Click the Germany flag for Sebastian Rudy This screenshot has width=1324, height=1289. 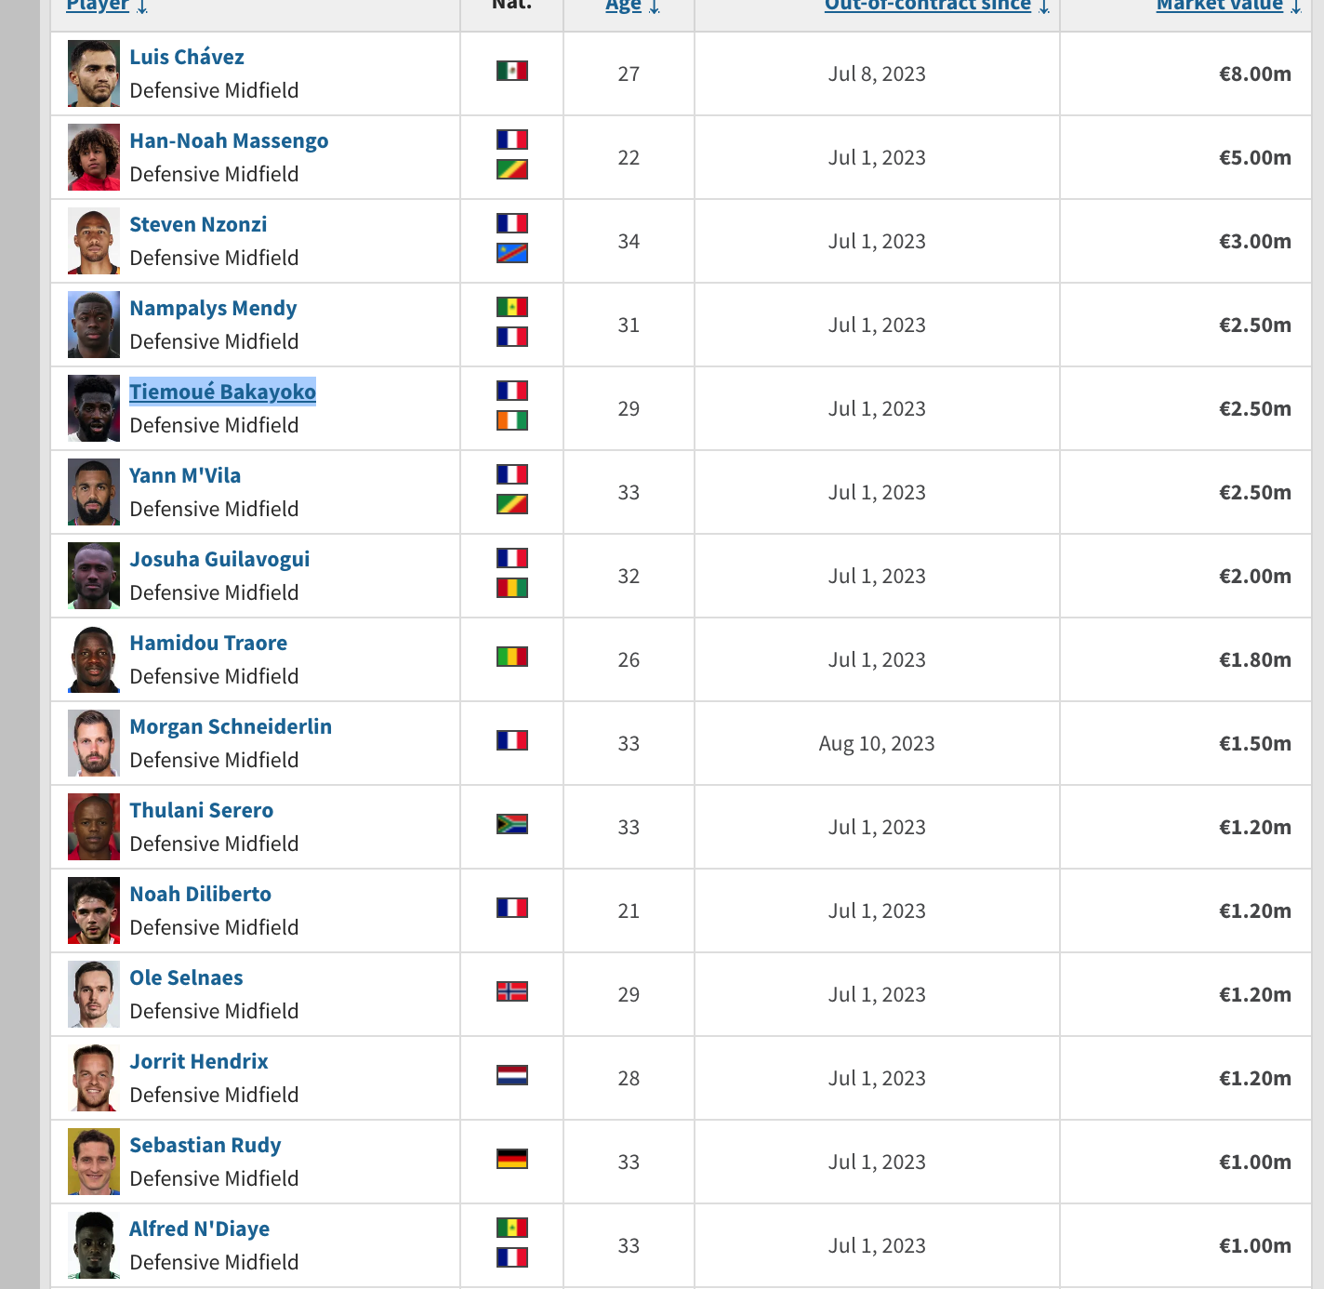[x=511, y=1159]
